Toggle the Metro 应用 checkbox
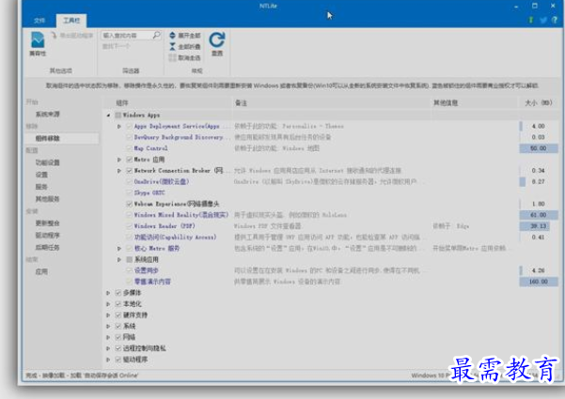 tap(130, 160)
